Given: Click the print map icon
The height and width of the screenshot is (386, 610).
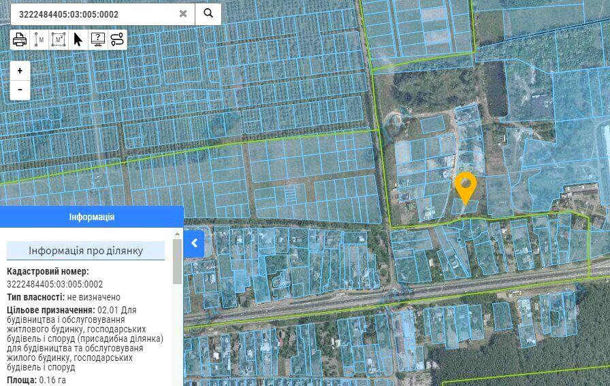Looking at the screenshot, I should pos(20,39).
